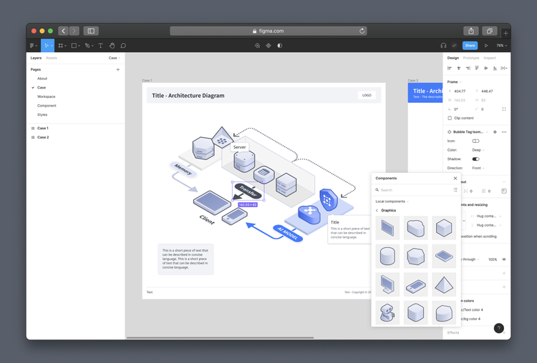Select the Comment tool

coord(123,46)
